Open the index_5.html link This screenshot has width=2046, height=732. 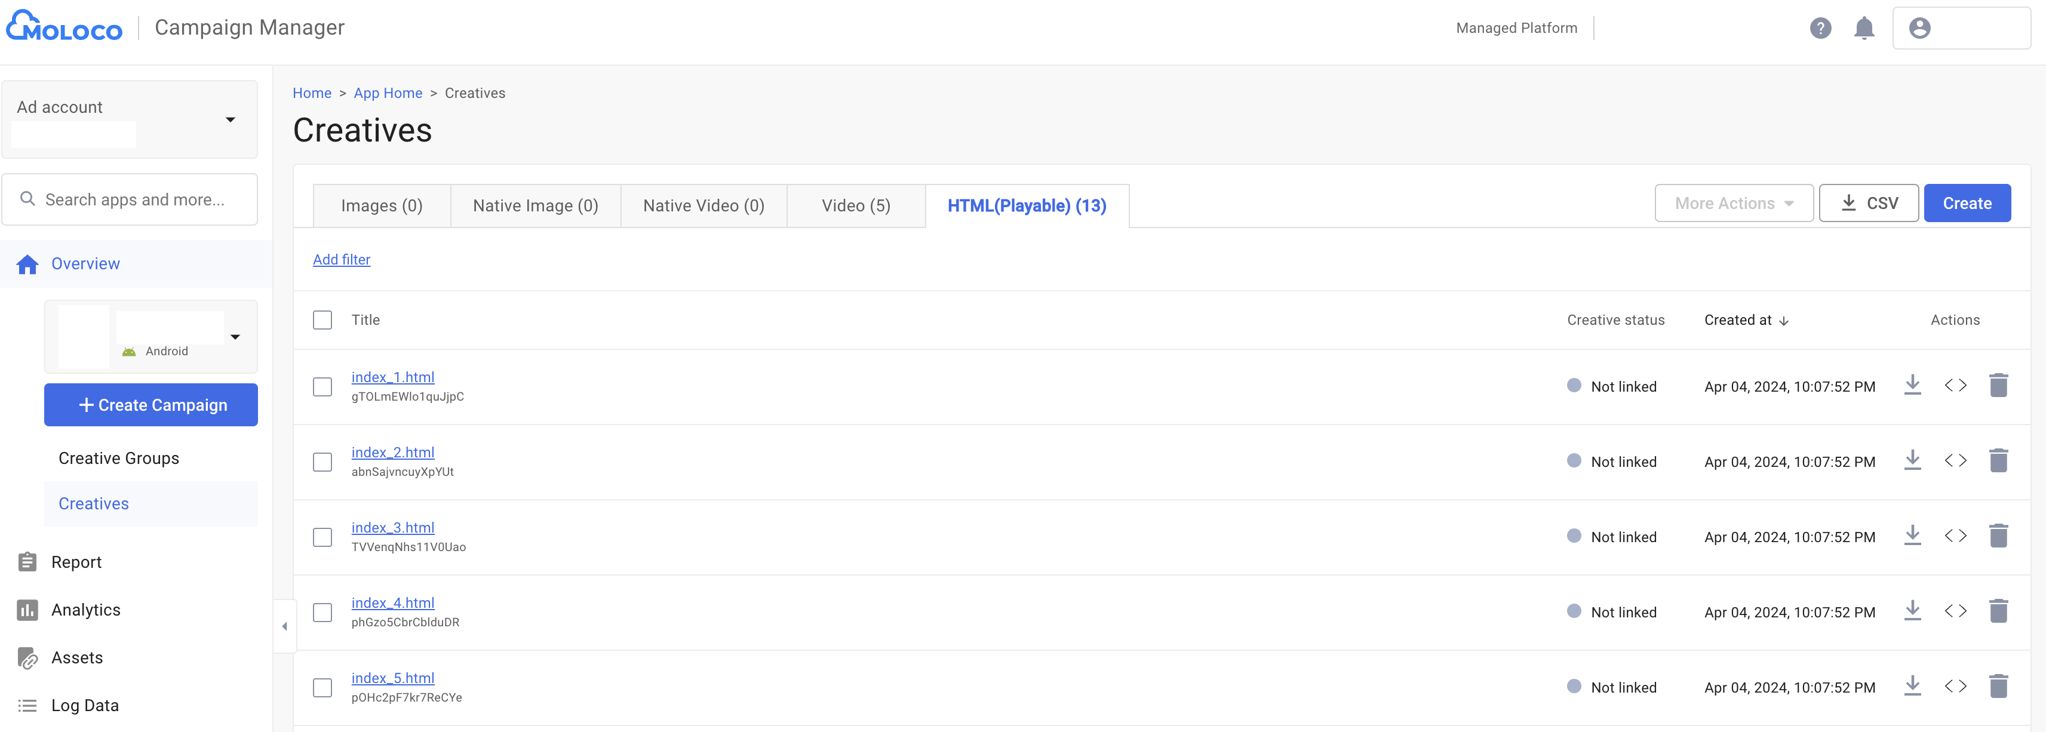[393, 678]
